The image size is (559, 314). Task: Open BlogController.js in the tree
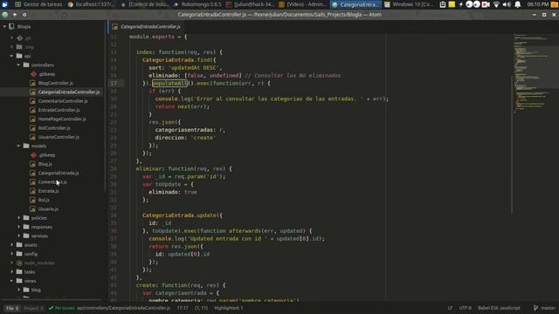[55, 83]
